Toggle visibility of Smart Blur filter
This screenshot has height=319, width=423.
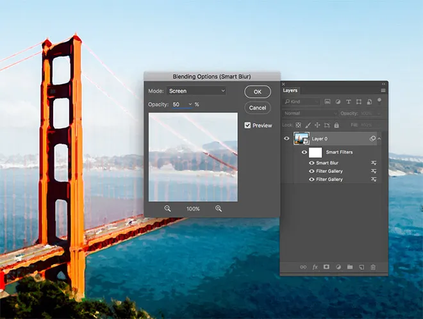click(311, 163)
